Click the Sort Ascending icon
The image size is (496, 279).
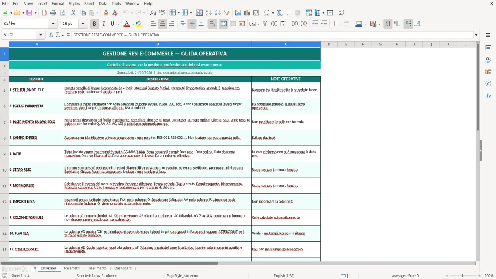[x=209, y=13]
